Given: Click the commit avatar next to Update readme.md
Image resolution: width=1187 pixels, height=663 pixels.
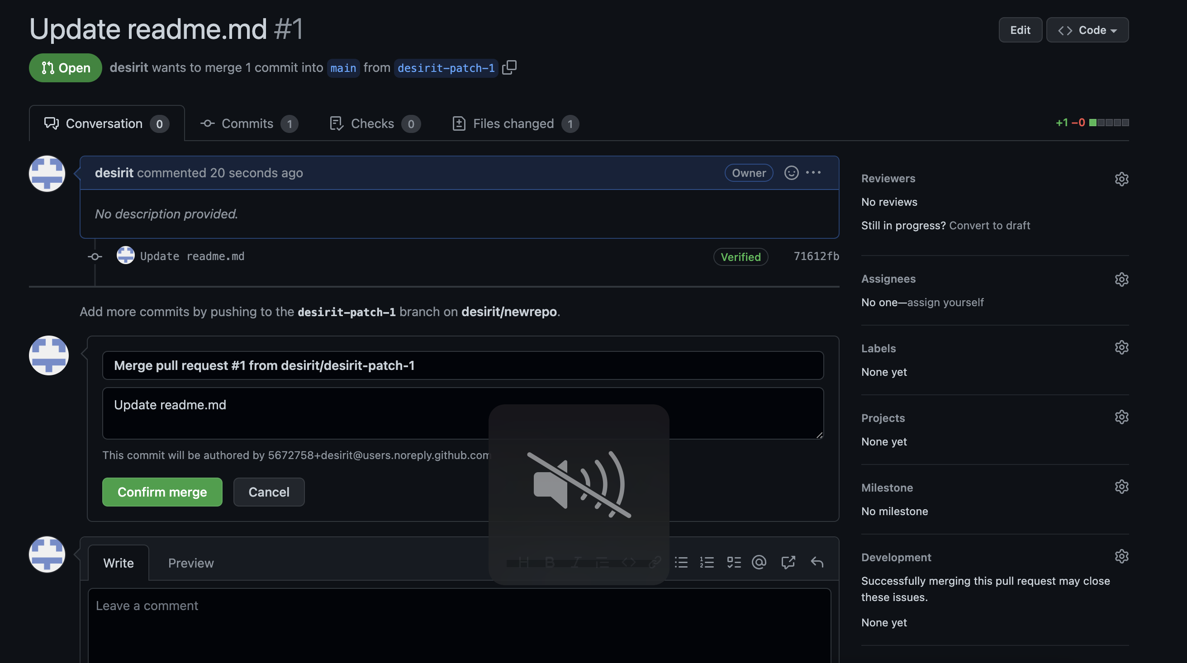Looking at the screenshot, I should tap(125, 255).
